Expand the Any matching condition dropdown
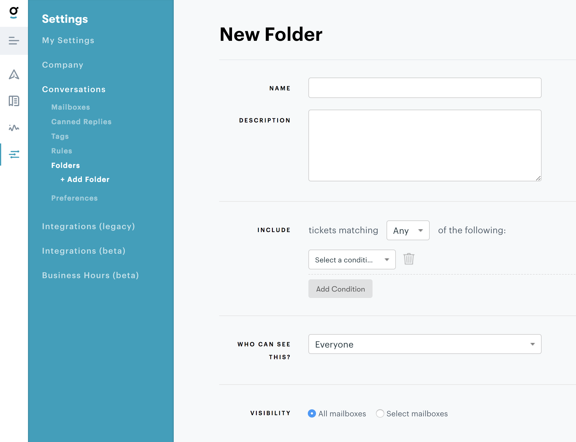The width and height of the screenshot is (576, 442). pyautogui.click(x=408, y=230)
